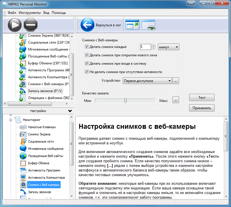Open Активность Компьютера icon in upper tree

click(23, 77)
